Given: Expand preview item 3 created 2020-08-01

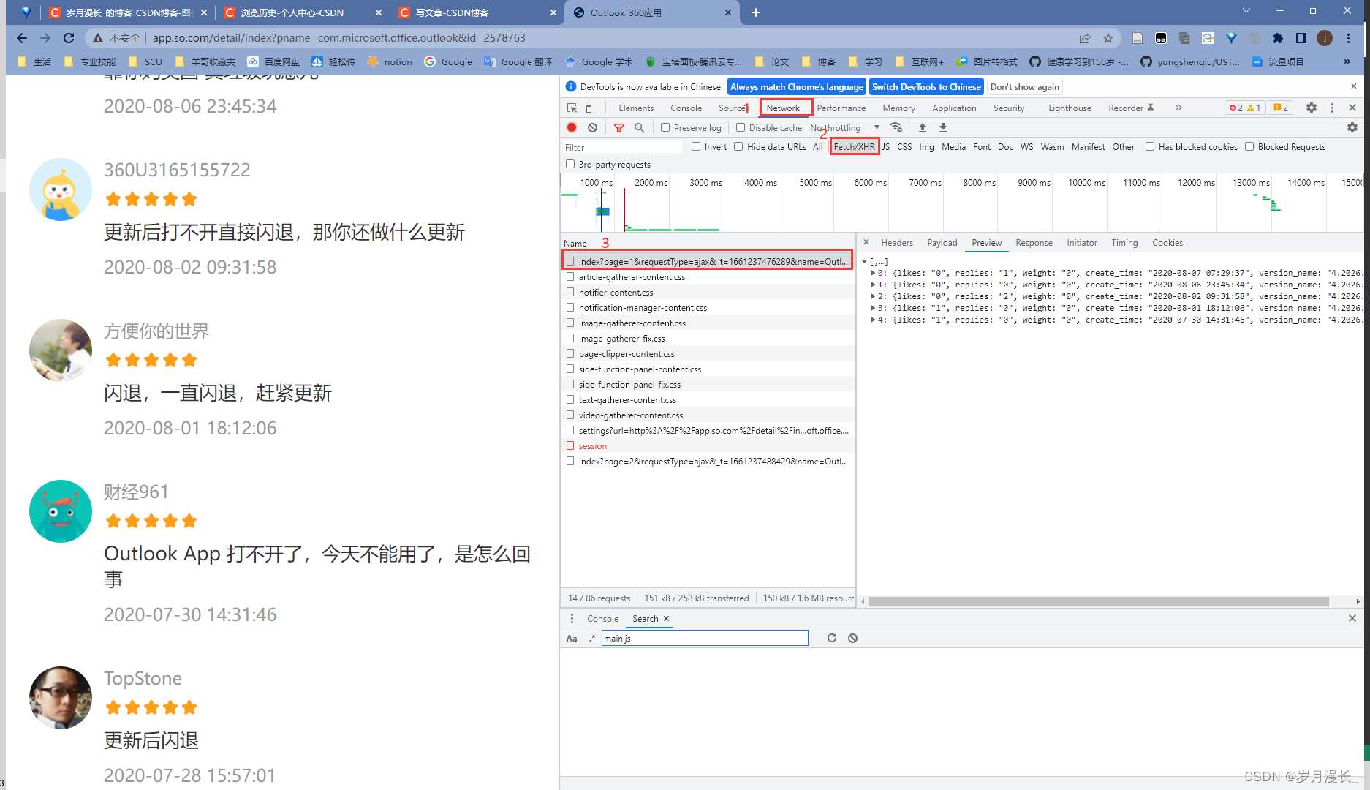Looking at the screenshot, I should [873, 308].
